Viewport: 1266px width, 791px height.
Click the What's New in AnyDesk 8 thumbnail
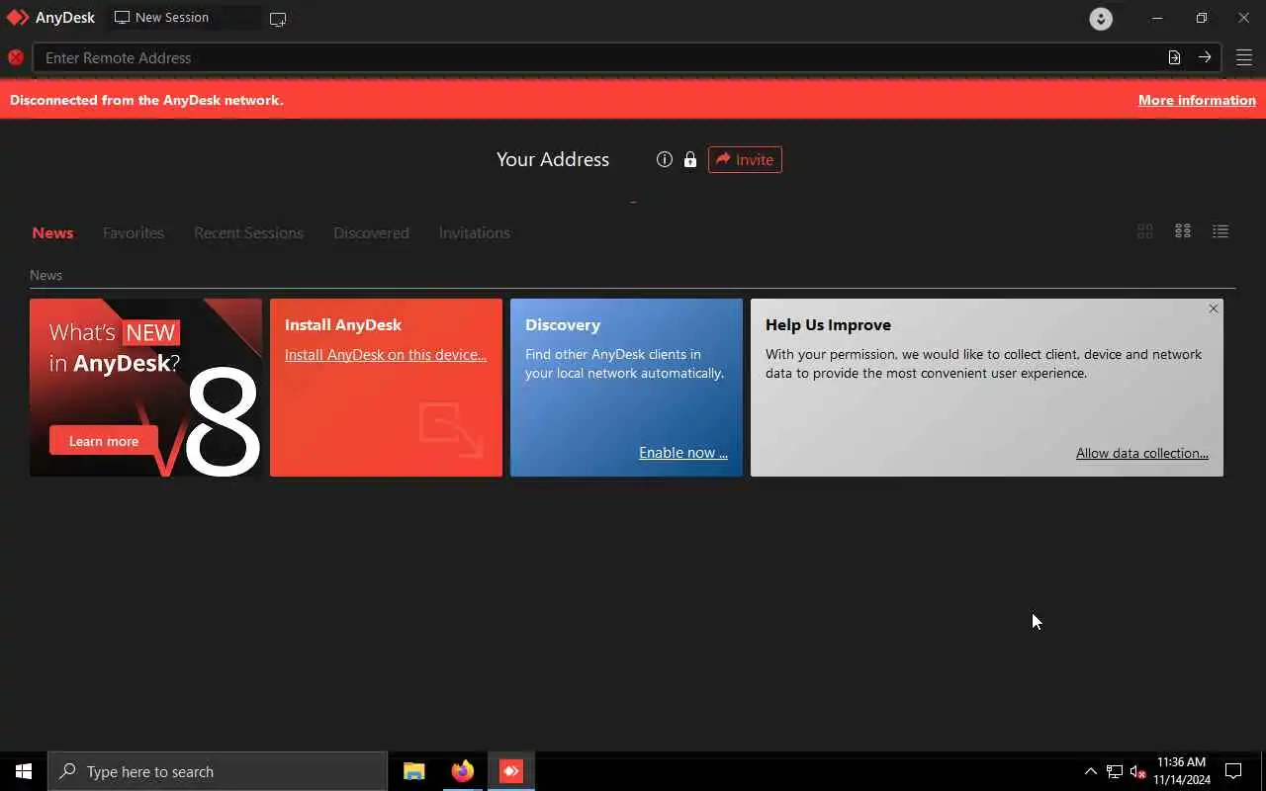point(145,388)
